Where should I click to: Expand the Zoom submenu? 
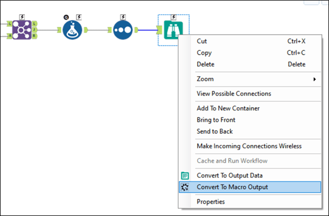250,79
